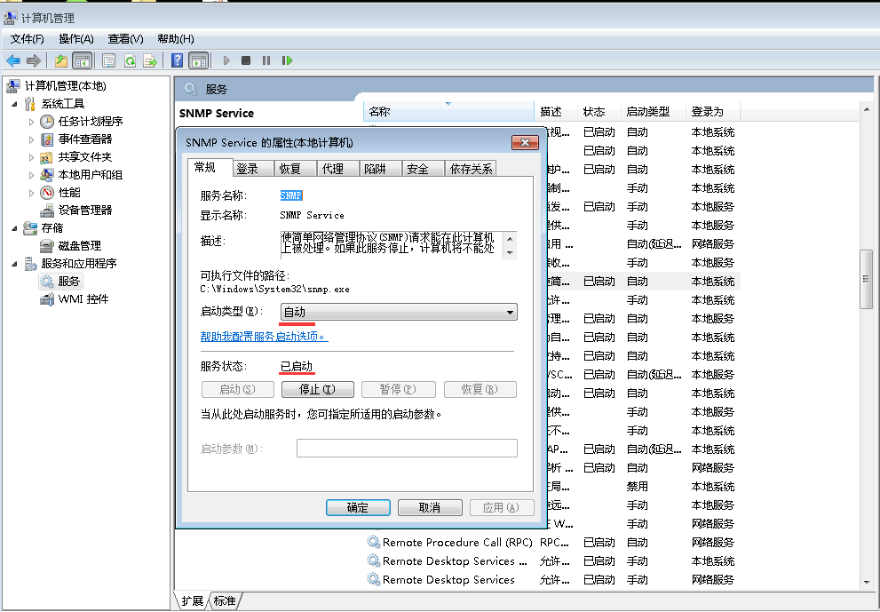Click the gray Forward arrow in toolbar
Image resolution: width=880 pixels, height=612 pixels.
(x=34, y=60)
